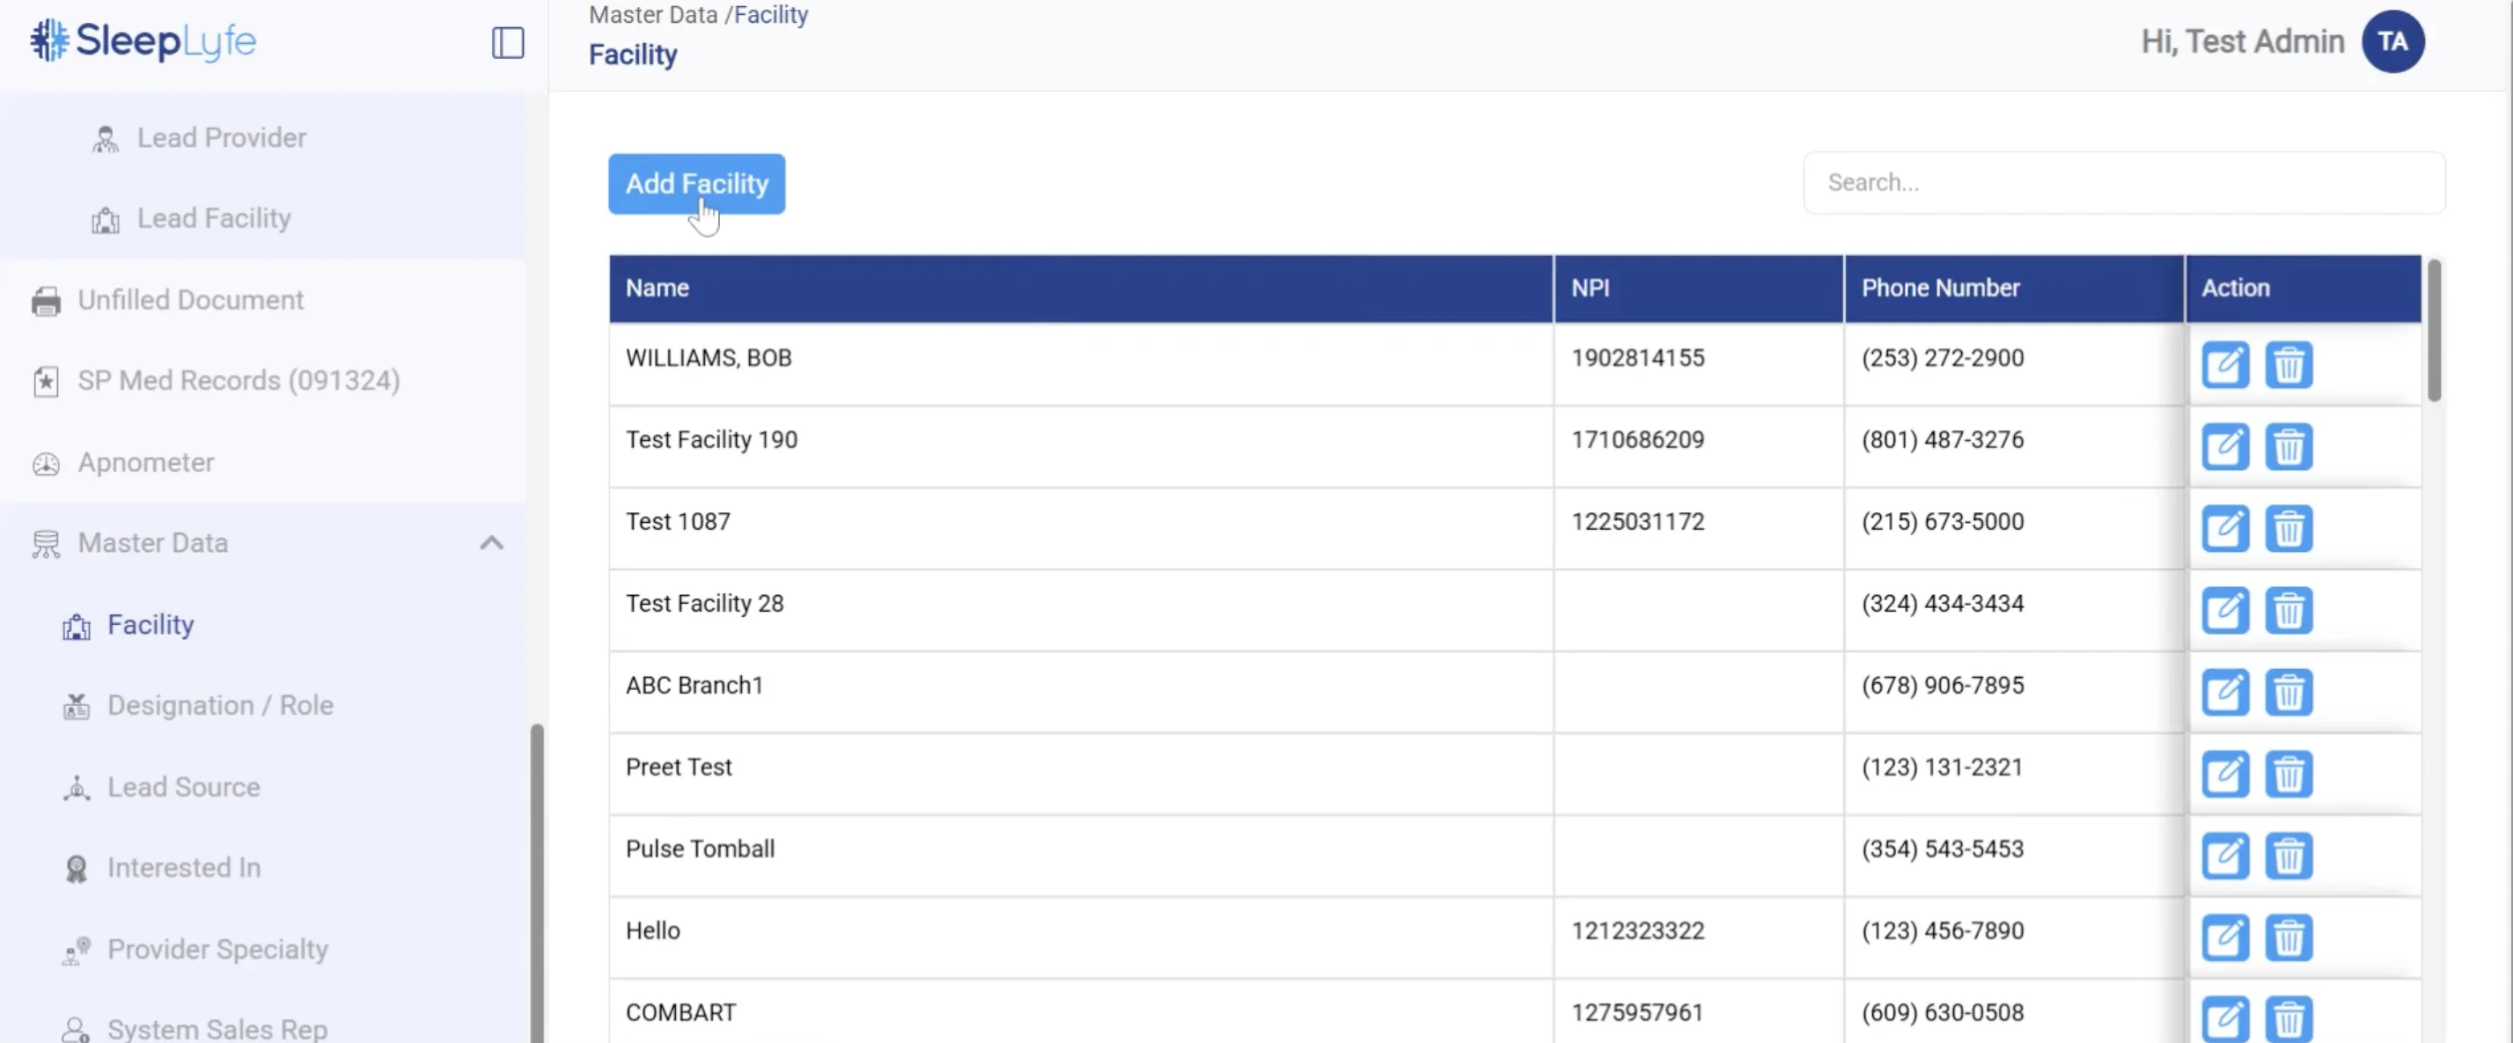Open Lead Provider menu item

pos(222,137)
